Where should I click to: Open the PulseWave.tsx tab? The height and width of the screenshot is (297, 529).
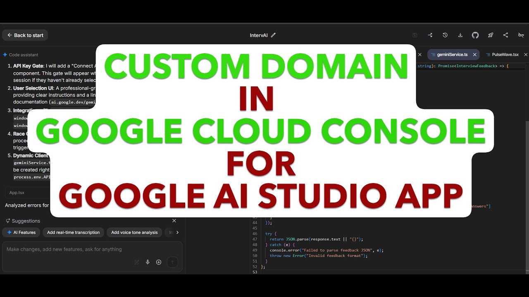505,54
